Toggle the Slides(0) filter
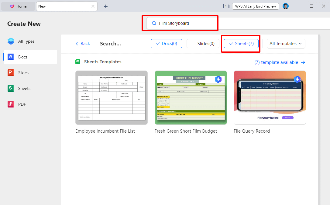Viewport: 330px width, 205px height. [203, 44]
